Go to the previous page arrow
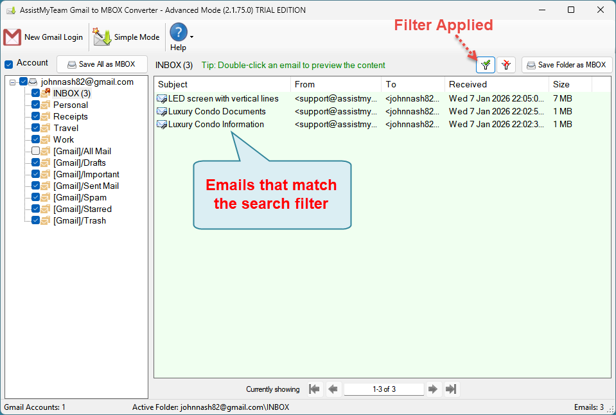The height and width of the screenshot is (415, 616). [x=333, y=389]
